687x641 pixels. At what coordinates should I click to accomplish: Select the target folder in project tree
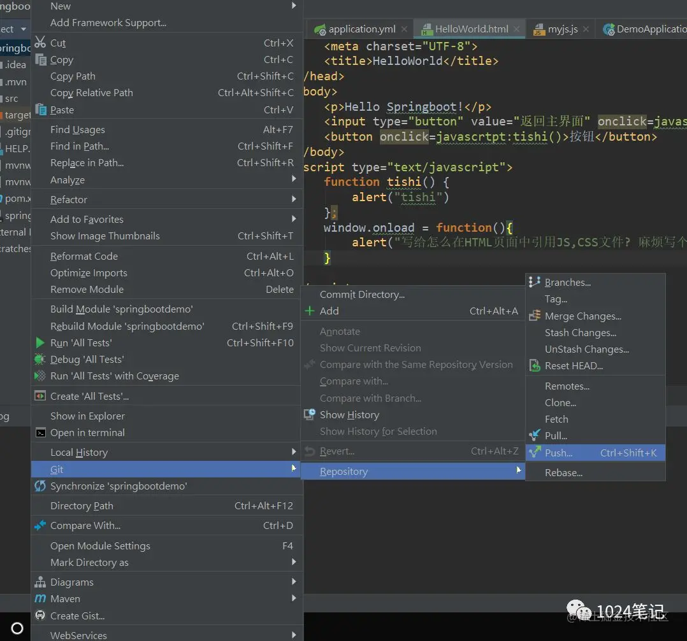(15, 115)
